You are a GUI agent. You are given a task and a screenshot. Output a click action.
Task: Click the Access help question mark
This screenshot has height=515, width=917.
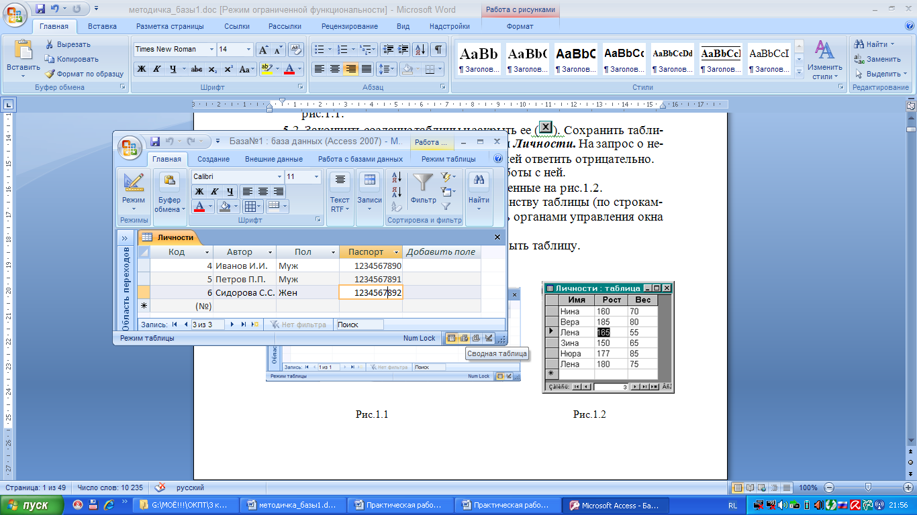click(498, 159)
